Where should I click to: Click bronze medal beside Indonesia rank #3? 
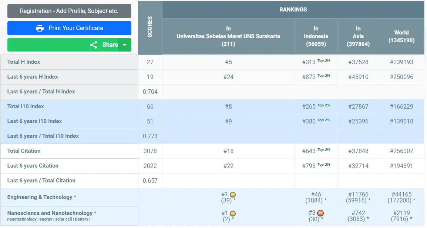pos(320,213)
